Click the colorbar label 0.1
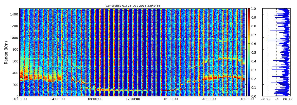Image resolution: width=297 pixels, height=105 pixels. point(254,87)
